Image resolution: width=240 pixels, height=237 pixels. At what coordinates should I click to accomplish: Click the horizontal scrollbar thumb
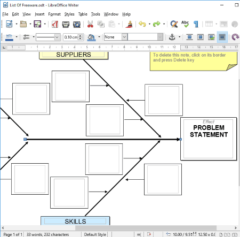click(x=146, y=228)
